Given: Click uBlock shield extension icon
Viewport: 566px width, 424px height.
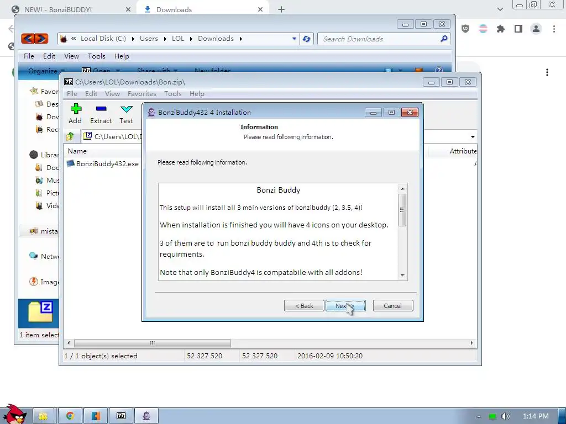Looking at the screenshot, I should tap(465, 29).
